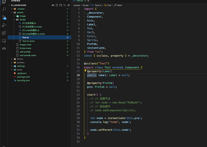Click the label breadcrumb symbol
Image resolution: width=207 pixels, height=147 pixels.
coord(119,5)
